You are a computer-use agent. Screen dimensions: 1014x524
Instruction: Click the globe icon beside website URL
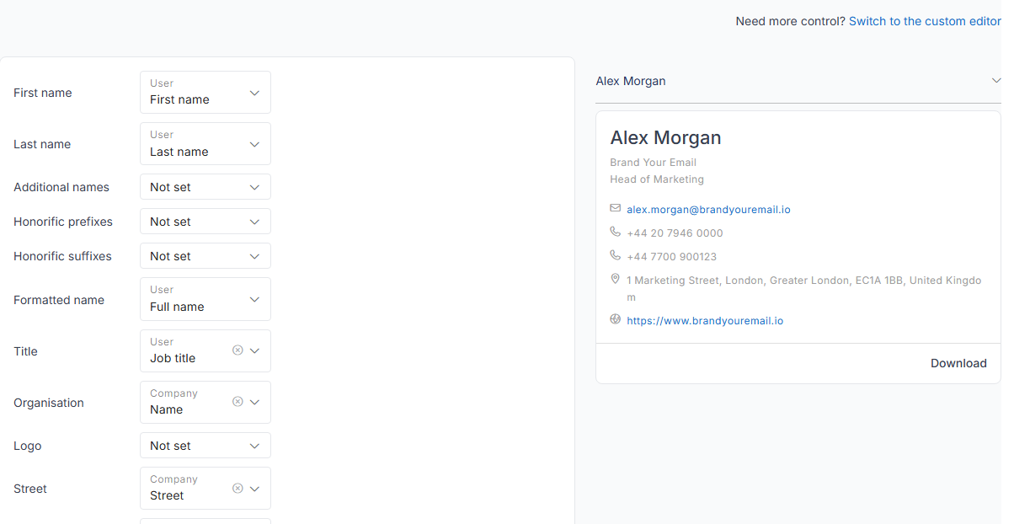tap(616, 319)
